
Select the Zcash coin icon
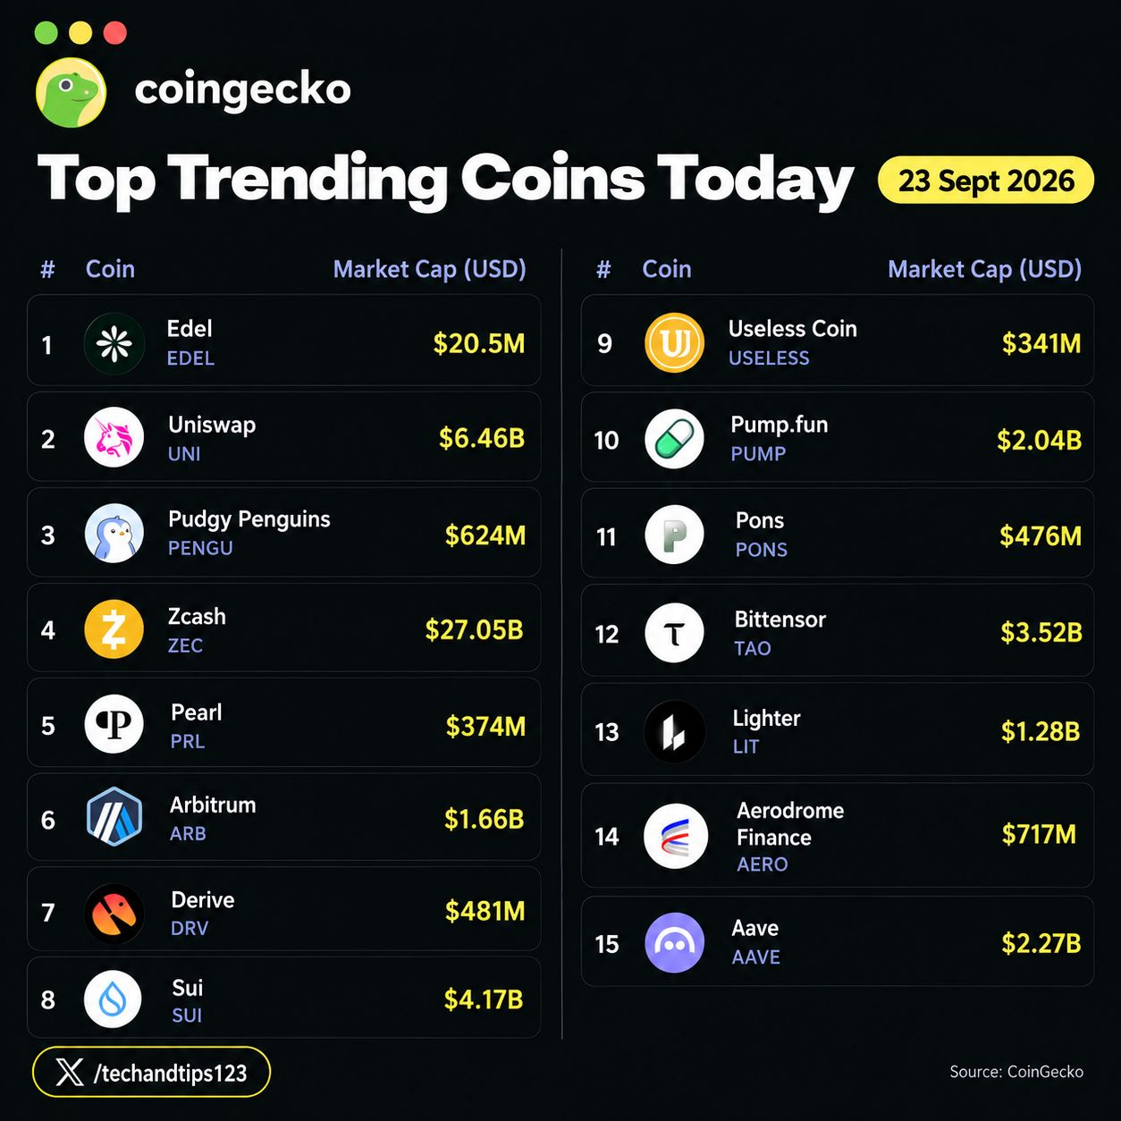114,629
